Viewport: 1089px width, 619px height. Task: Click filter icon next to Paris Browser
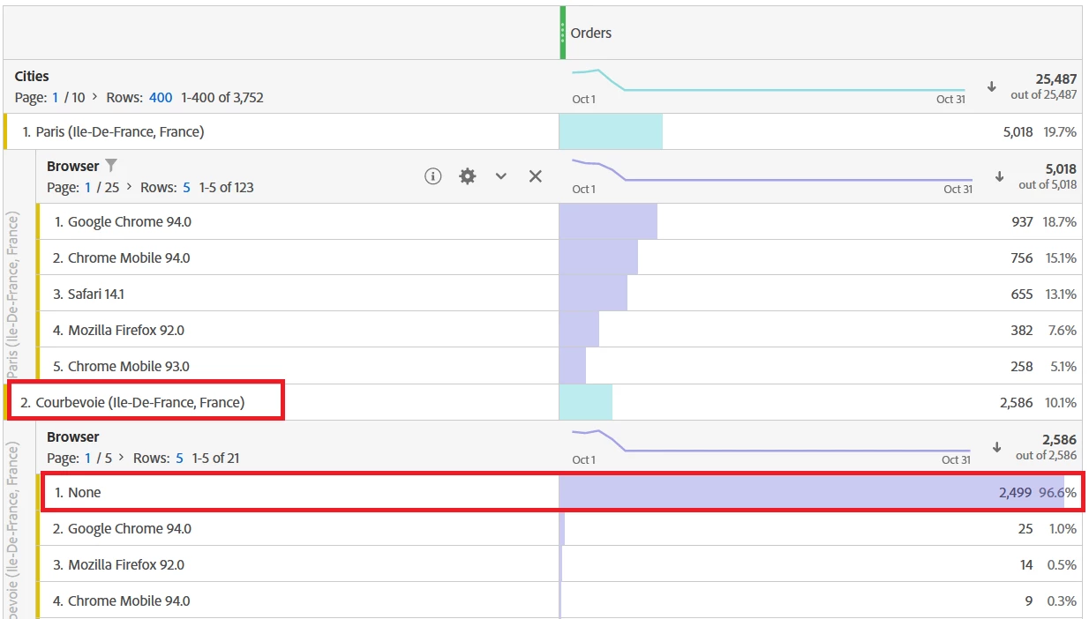point(111,166)
